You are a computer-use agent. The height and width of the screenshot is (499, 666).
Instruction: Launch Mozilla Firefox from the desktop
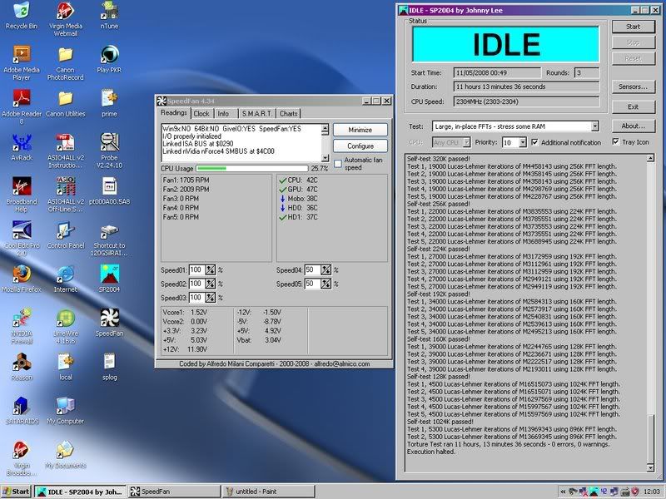point(22,279)
